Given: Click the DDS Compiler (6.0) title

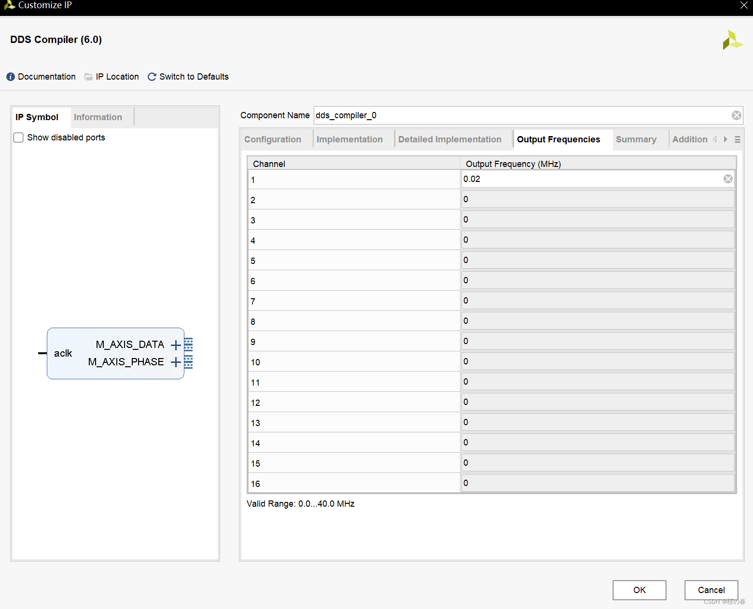Looking at the screenshot, I should click(56, 40).
